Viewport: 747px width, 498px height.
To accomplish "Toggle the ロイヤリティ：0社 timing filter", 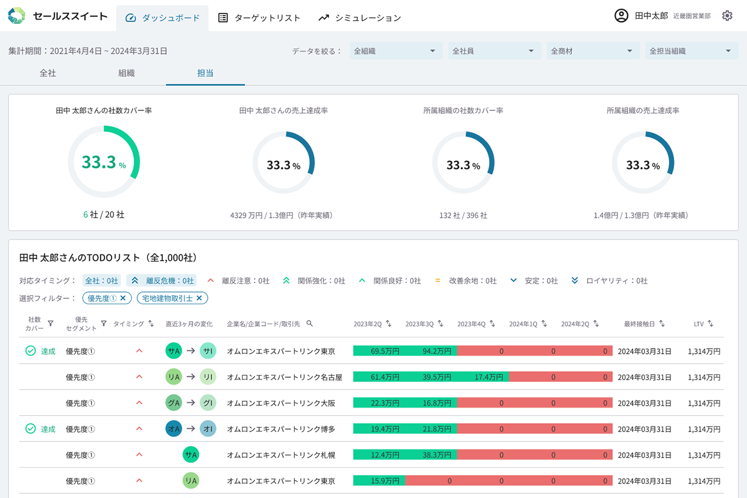I will [609, 281].
